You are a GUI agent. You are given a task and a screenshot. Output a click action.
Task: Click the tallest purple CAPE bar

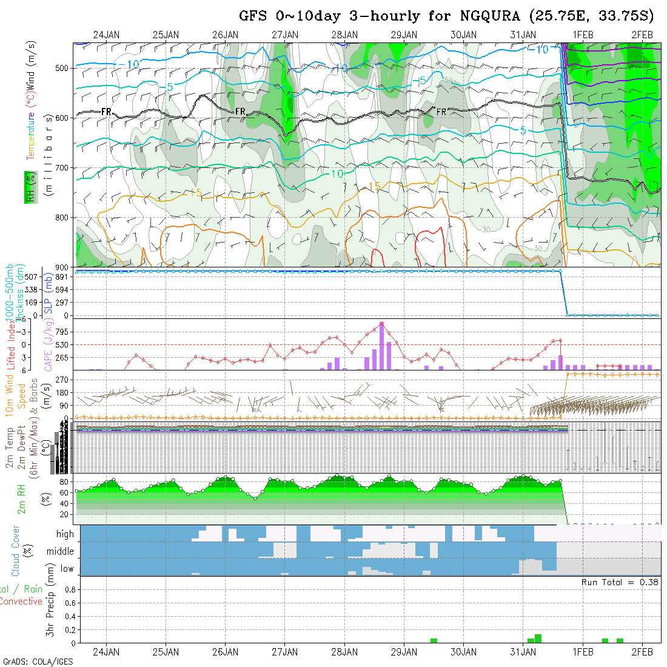[x=381, y=346]
